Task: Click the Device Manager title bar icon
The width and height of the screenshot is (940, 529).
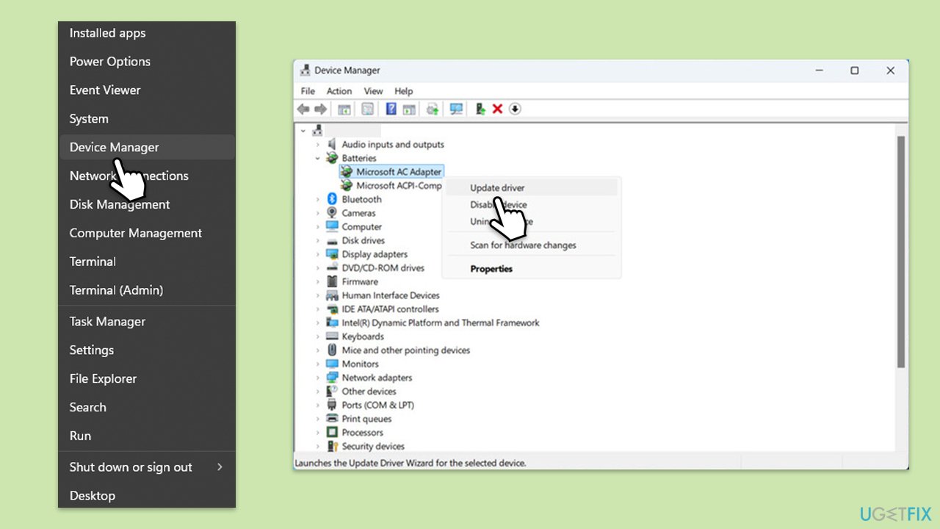Action: [x=305, y=71]
